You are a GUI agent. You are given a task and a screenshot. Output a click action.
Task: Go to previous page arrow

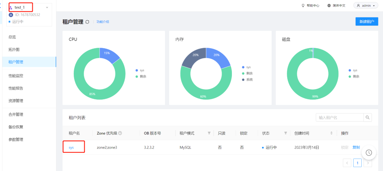(x=347, y=163)
